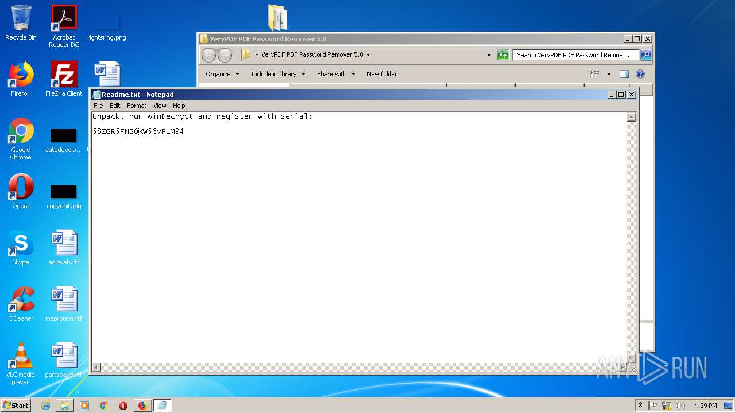
Task: Open the Firefox desktop shortcut
Action: [21, 79]
